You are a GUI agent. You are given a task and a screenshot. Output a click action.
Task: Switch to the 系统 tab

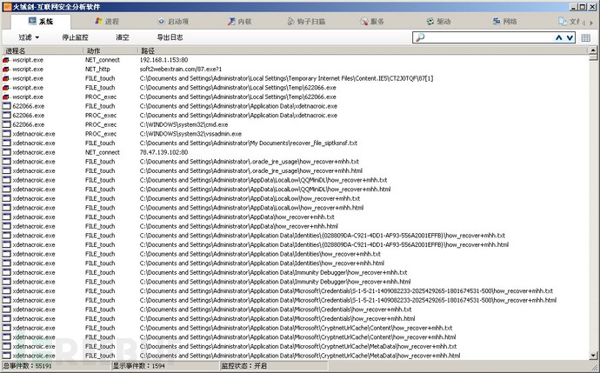point(41,22)
